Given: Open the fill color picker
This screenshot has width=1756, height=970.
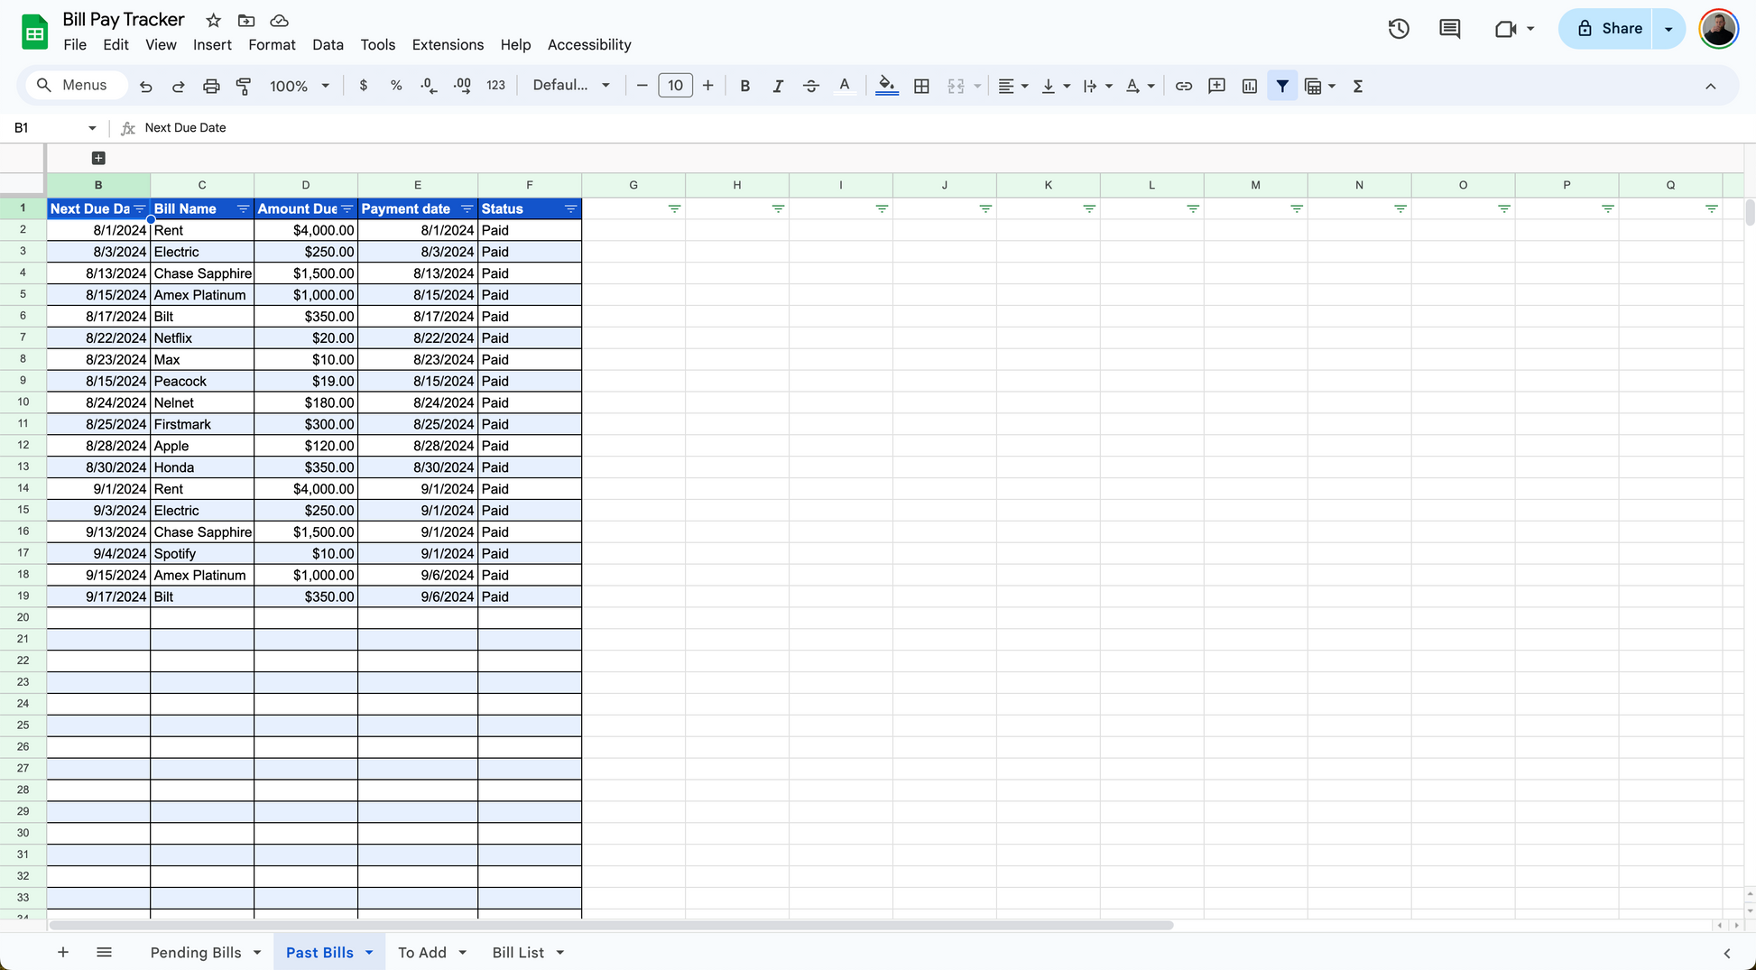Looking at the screenshot, I should [886, 86].
